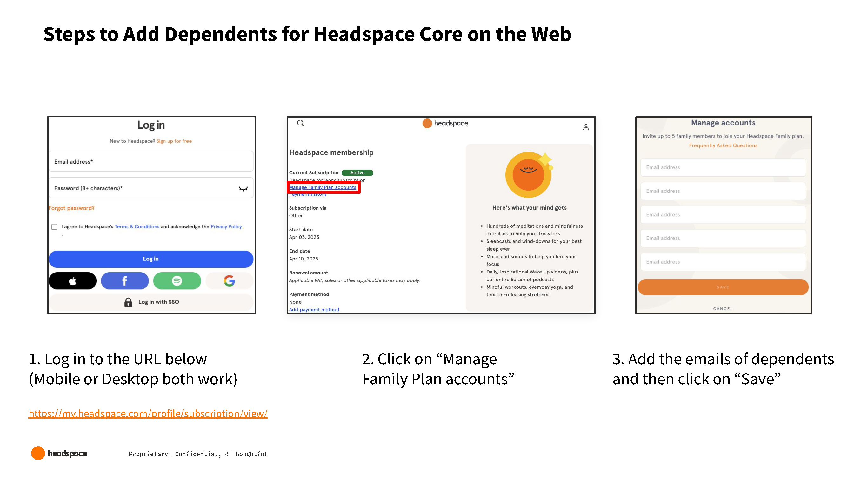The width and height of the screenshot is (854, 479).
Task: Click the "Apr 03, 2023" start date
Action: (304, 237)
